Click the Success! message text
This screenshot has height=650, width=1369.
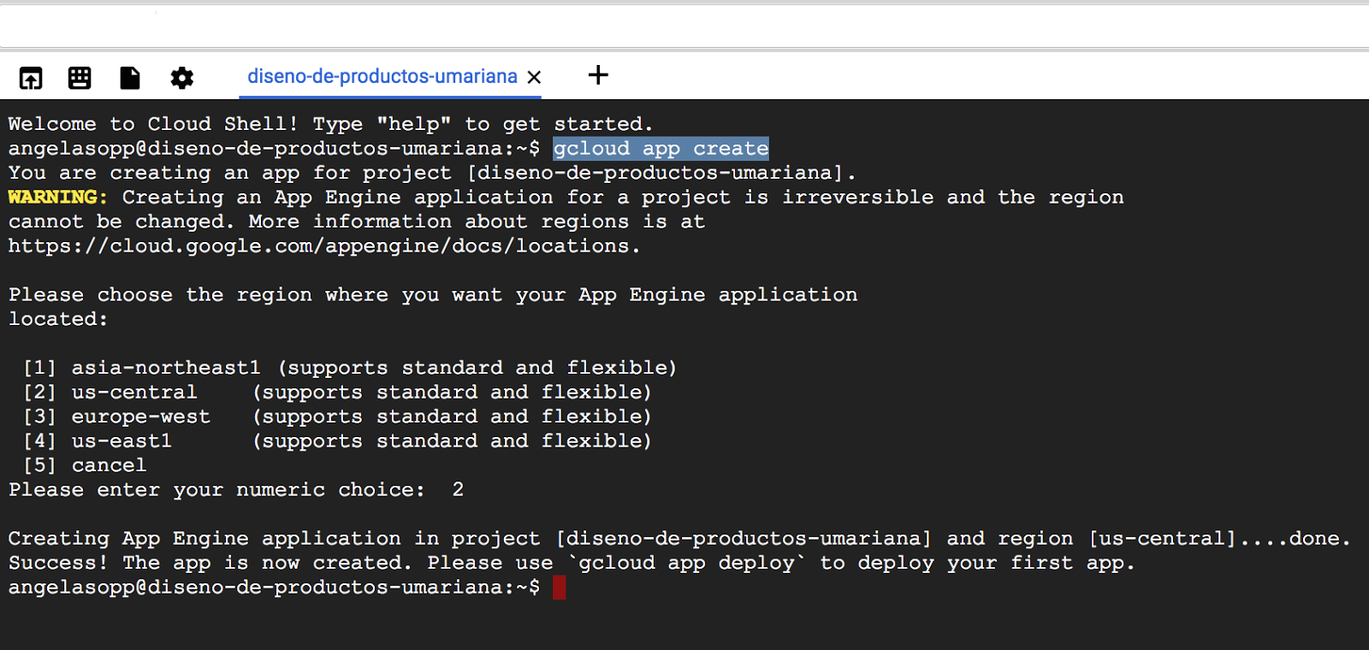pos(58,563)
